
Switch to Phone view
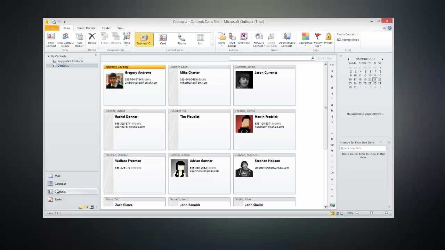[x=181, y=40]
